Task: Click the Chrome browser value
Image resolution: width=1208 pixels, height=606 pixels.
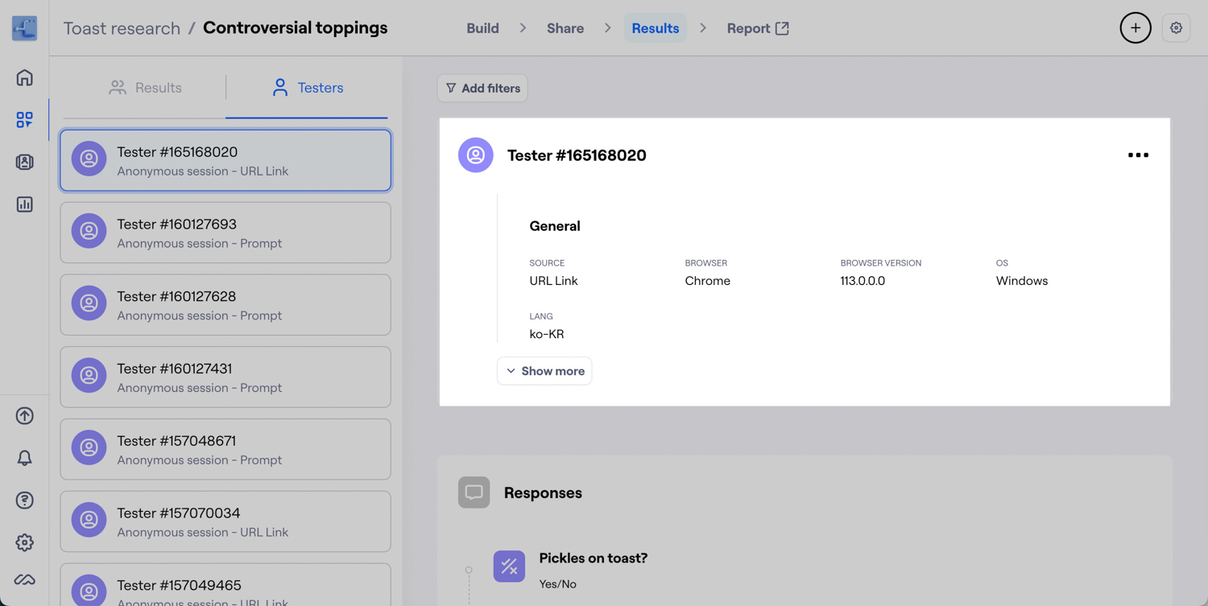Action: [708, 281]
